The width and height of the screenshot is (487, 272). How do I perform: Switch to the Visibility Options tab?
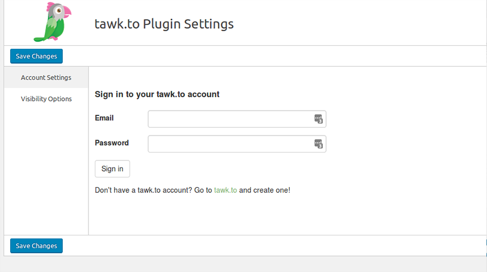[x=46, y=99]
